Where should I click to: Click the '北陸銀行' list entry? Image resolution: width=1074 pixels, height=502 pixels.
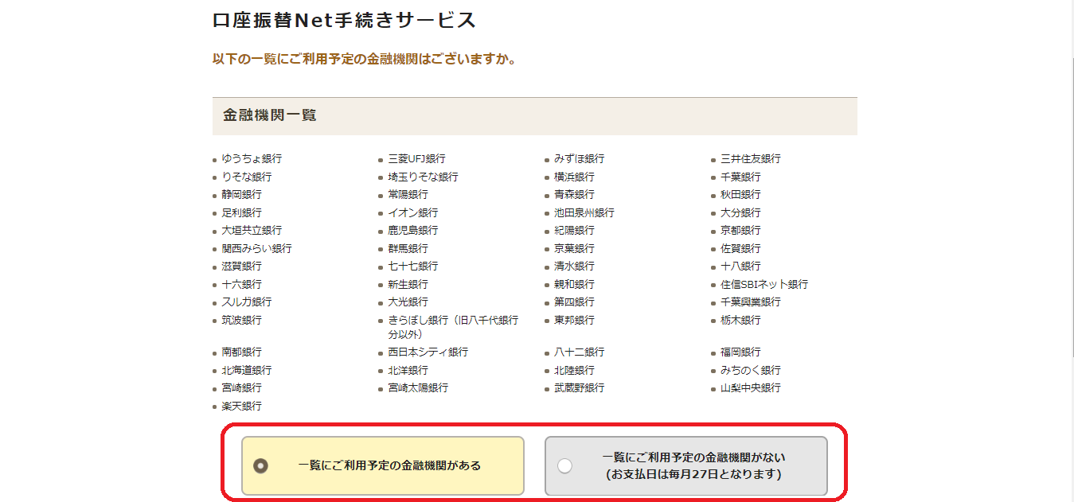tap(574, 370)
